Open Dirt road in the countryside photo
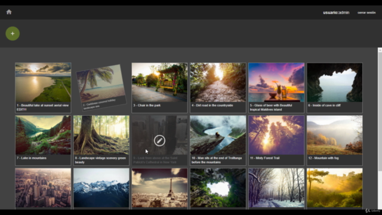382x215 pixels. click(x=218, y=82)
